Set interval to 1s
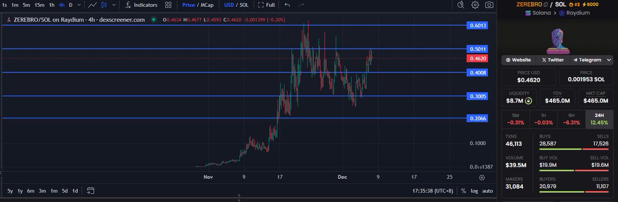This screenshot has width=618, height=202. tap(4, 5)
